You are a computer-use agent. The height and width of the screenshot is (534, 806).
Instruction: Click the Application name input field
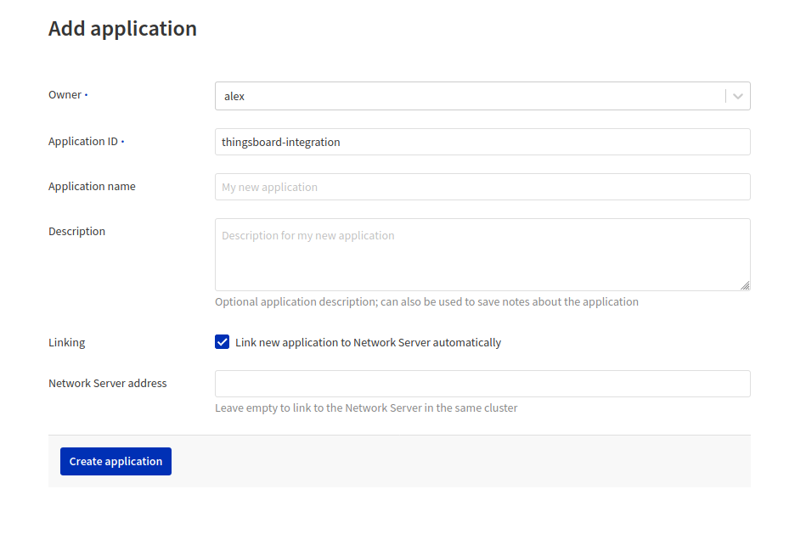click(482, 187)
